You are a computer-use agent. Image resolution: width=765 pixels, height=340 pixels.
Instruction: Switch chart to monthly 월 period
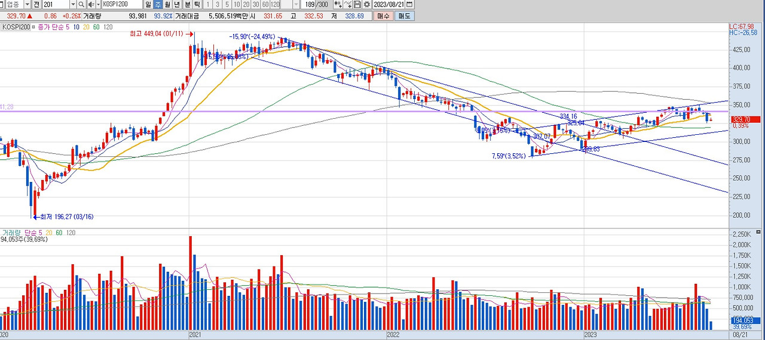[167, 4]
